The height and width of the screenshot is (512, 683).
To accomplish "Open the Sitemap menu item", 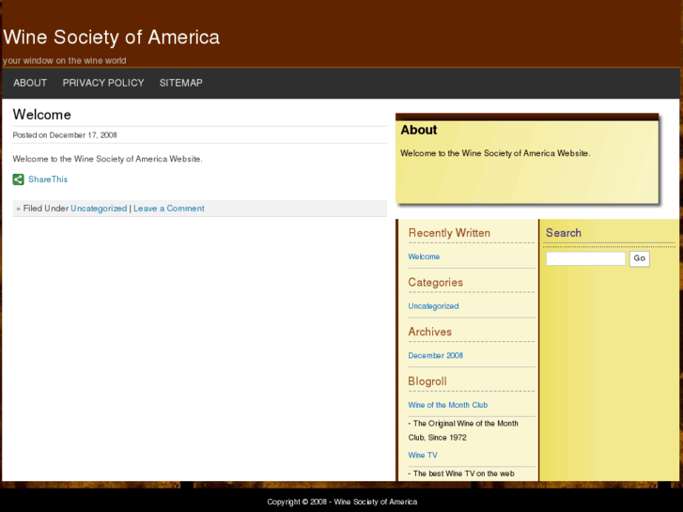I will pyautogui.click(x=180, y=83).
